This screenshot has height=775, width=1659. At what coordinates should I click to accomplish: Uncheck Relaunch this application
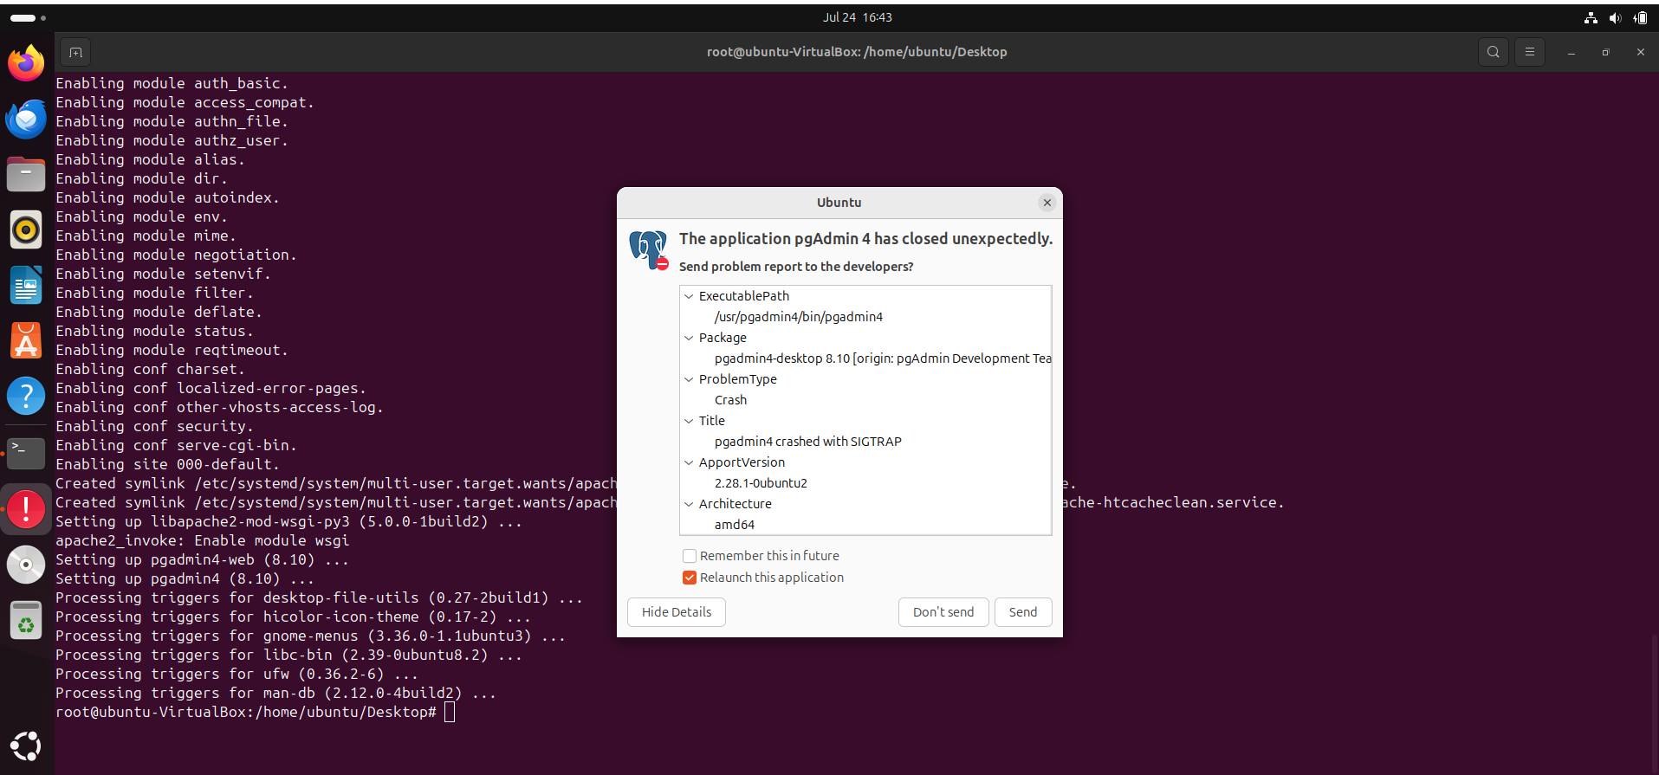tap(690, 578)
